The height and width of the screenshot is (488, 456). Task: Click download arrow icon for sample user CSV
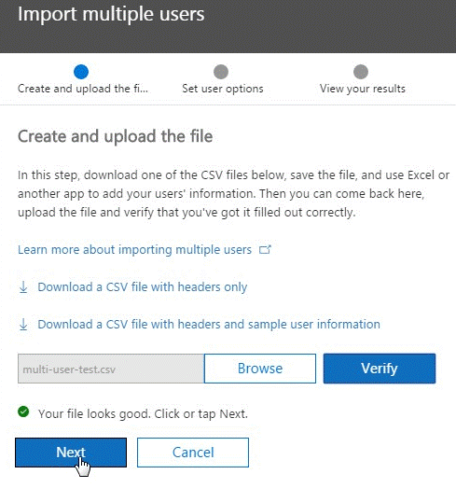[x=23, y=325]
